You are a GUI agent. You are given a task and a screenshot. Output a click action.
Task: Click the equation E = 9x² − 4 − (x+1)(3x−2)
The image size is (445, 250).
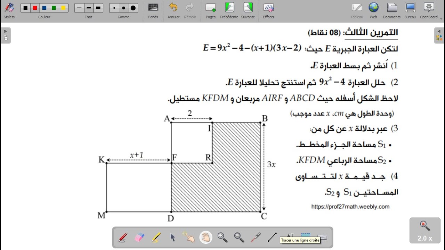[x=252, y=48]
